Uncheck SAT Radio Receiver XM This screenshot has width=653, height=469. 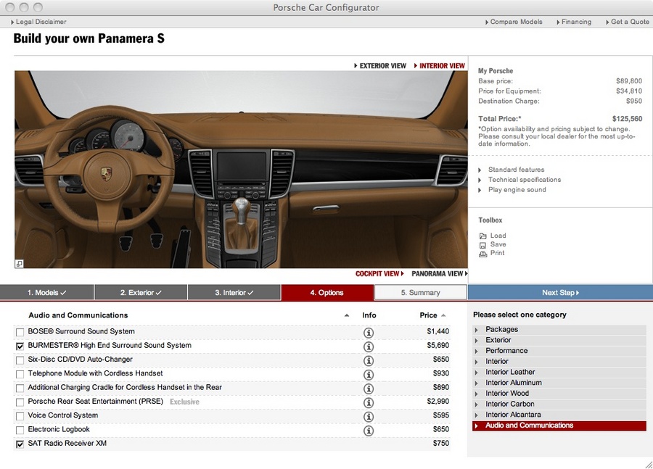20,444
